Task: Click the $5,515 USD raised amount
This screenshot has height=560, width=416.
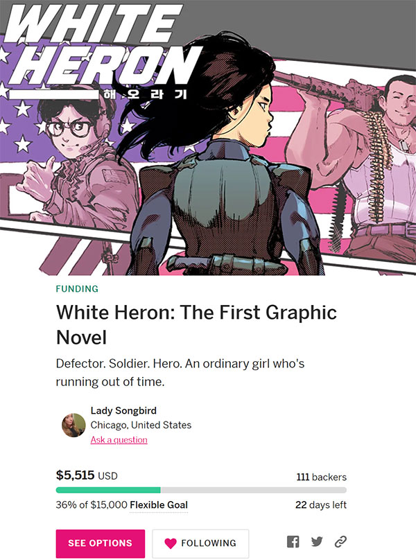Action: (87, 475)
